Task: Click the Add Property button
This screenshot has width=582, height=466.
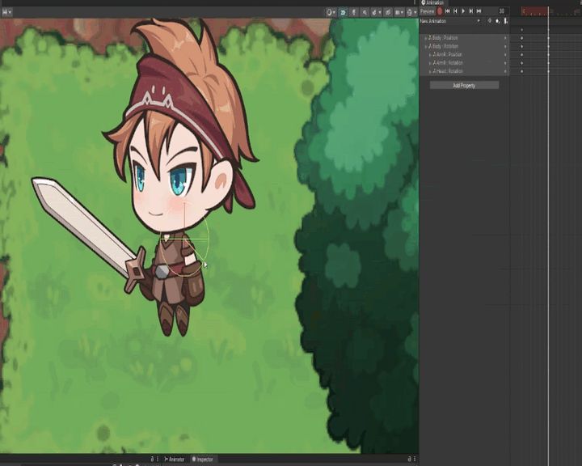Action: (x=464, y=86)
